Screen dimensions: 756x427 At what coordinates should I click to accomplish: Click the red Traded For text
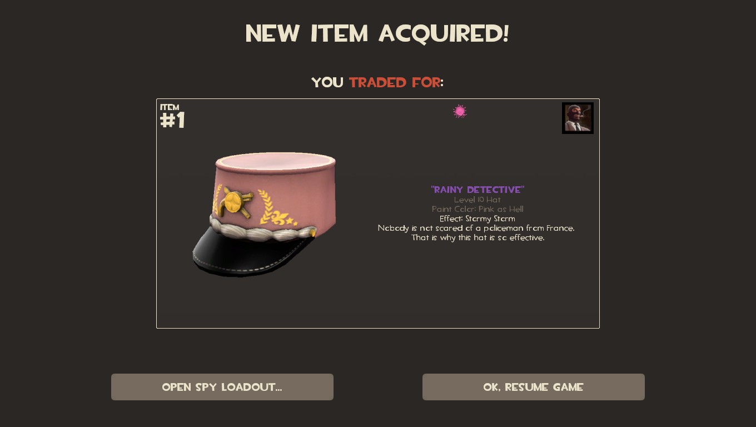pyautogui.click(x=395, y=82)
